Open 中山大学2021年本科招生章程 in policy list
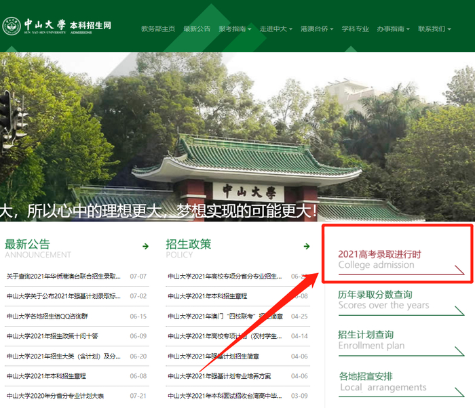 tap(208, 296)
